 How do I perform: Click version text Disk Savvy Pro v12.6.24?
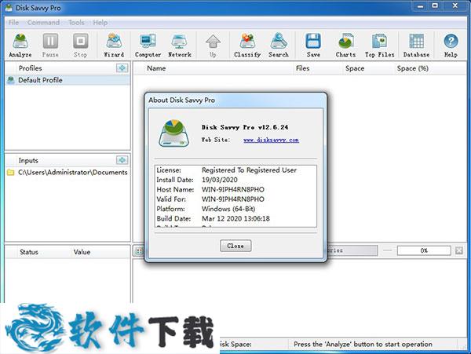[x=245, y=127]
